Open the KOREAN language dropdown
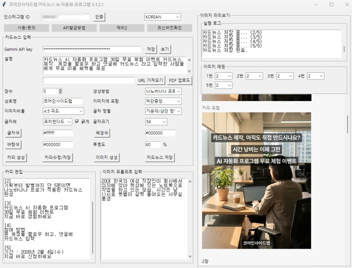352x268 pixels. pos(163,17)
